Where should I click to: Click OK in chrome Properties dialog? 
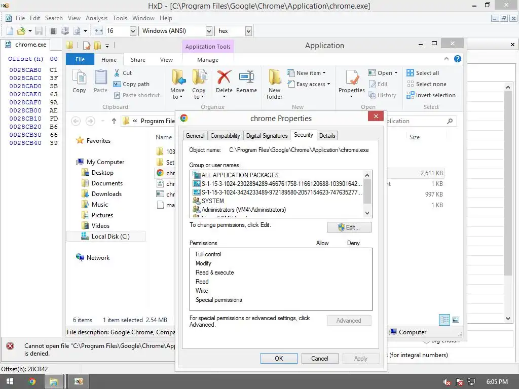click(x=279, y=359)
